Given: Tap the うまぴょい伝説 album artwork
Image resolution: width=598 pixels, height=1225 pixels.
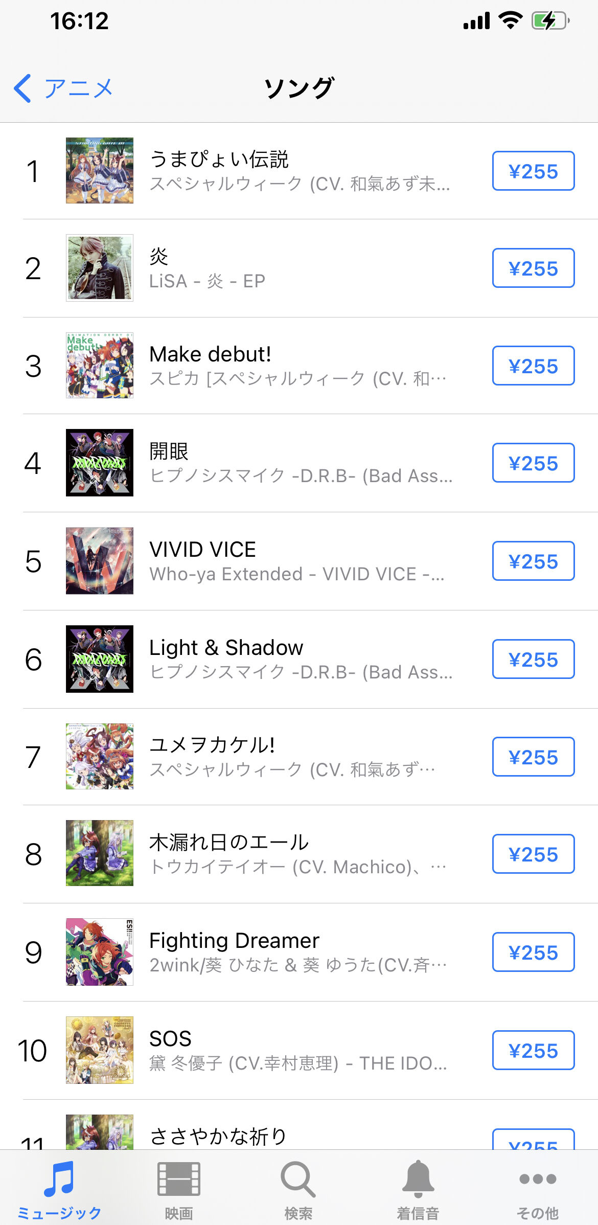Looking at the screenshot, I should tap(100, 171).
